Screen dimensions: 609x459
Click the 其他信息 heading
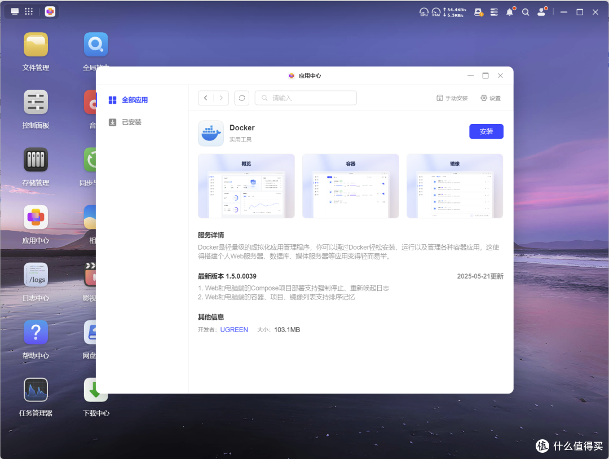pos(211,317)
